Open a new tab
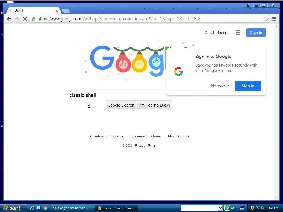Image resolution: width=283 pixels, height=212 pixels. click(x=66, y=11)
